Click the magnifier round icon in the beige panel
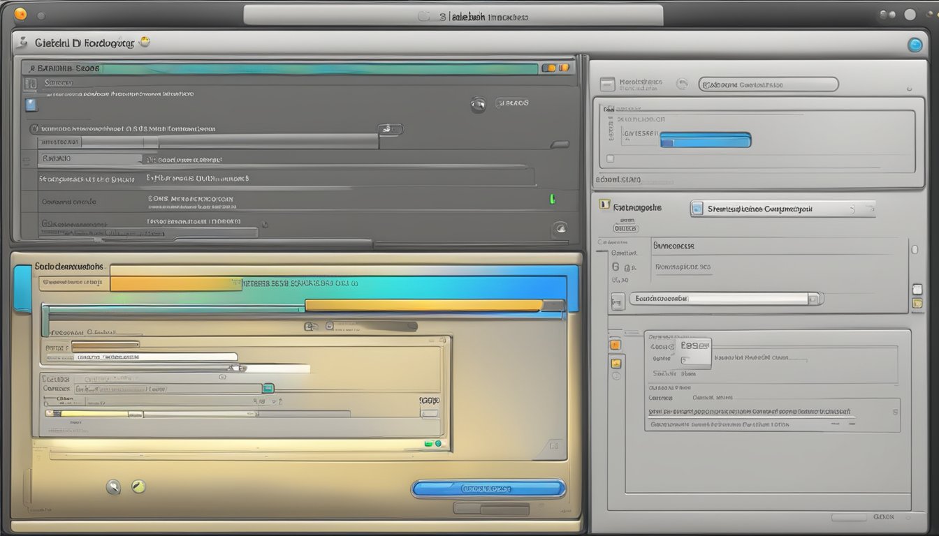 pyautogui.click(x=113, y=487)
